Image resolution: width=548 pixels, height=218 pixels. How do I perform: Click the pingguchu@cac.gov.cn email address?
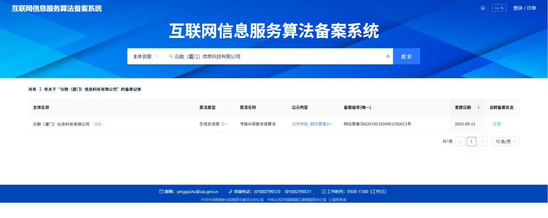tap(198, 192)
